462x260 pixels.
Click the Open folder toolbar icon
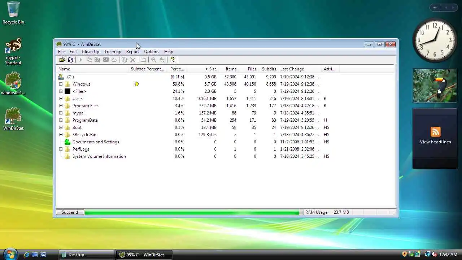pyautogui.click(x=62, y=60)
